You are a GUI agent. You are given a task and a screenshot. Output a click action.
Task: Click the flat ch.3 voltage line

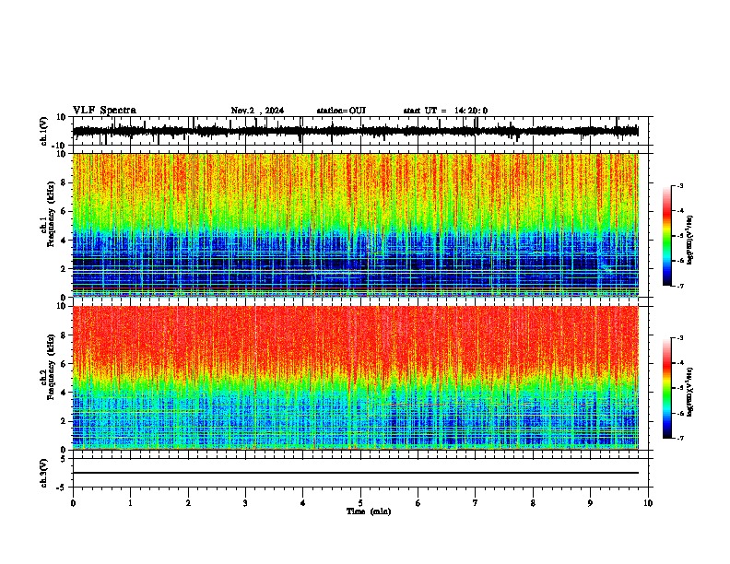pyautogui.click(x=356, y=473)
